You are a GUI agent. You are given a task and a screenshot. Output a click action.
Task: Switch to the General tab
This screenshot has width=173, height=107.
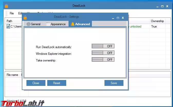click(x=33, y=24)
